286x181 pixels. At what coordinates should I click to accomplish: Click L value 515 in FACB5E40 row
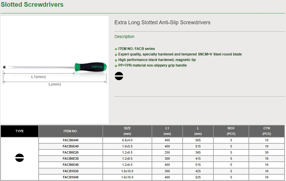click(x=198, y=147)
